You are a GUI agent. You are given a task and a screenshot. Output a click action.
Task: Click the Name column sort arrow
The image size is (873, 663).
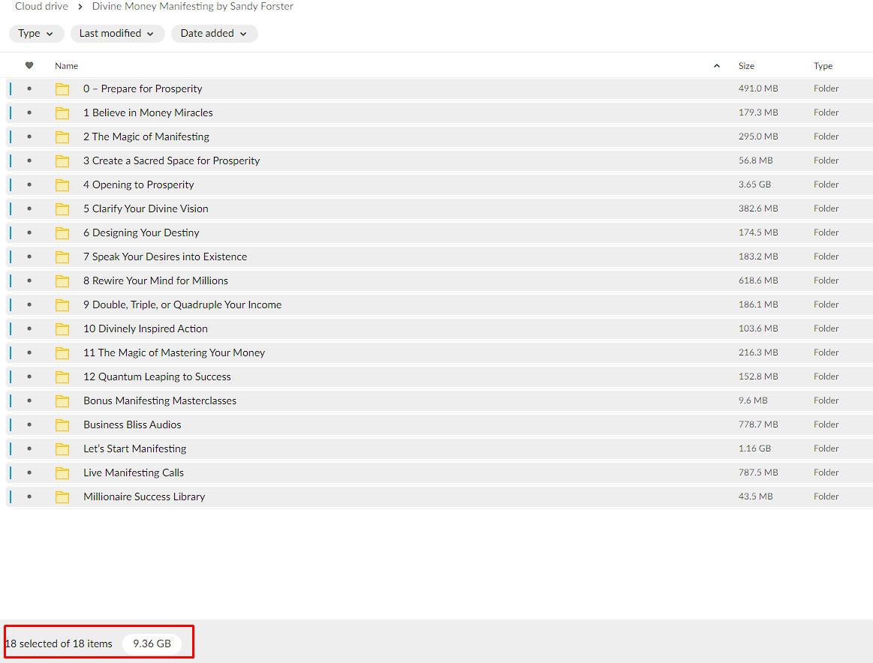click(717, 66)
